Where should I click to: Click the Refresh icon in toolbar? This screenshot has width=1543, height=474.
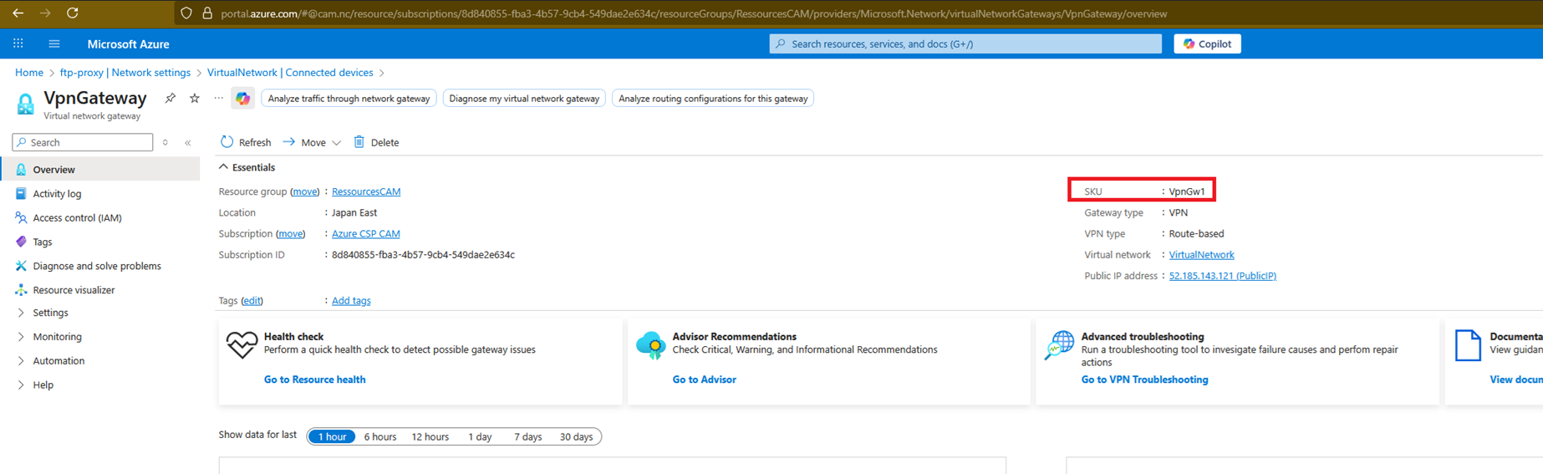pyautogui.click(x=227, y=142)
